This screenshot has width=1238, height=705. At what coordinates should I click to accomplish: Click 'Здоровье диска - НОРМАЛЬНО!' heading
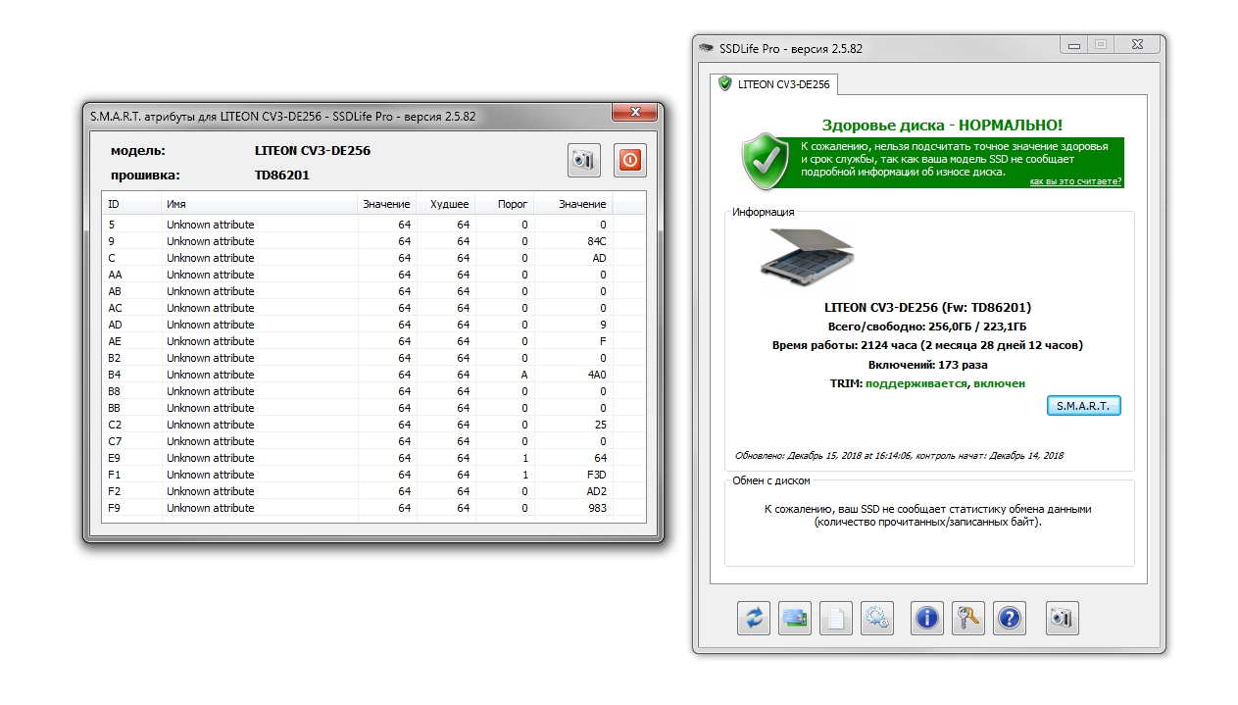[942, 126]
